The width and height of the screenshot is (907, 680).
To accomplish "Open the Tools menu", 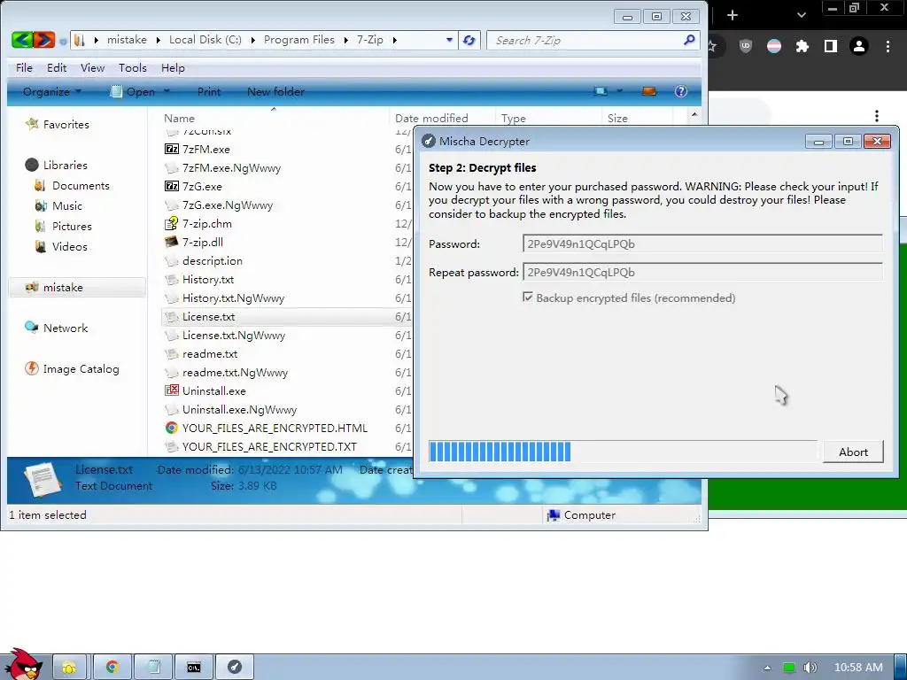I will [x=133, y=67].
